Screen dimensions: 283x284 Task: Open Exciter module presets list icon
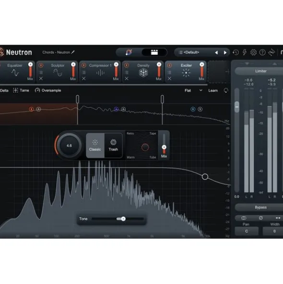coord(169,73)
